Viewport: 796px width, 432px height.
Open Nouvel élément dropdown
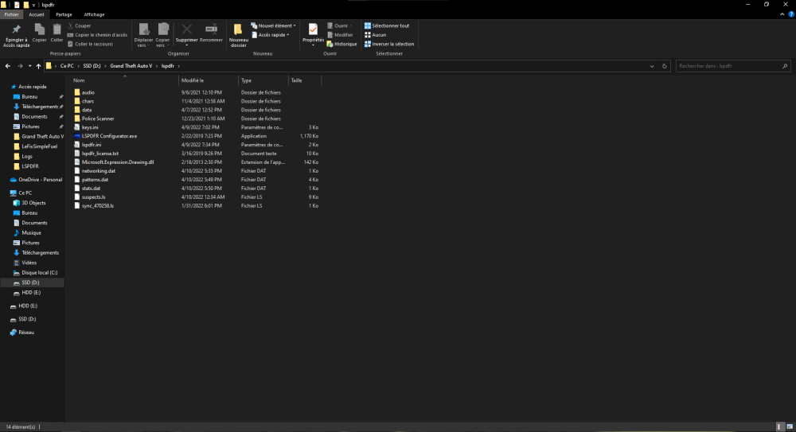[273, 25]
